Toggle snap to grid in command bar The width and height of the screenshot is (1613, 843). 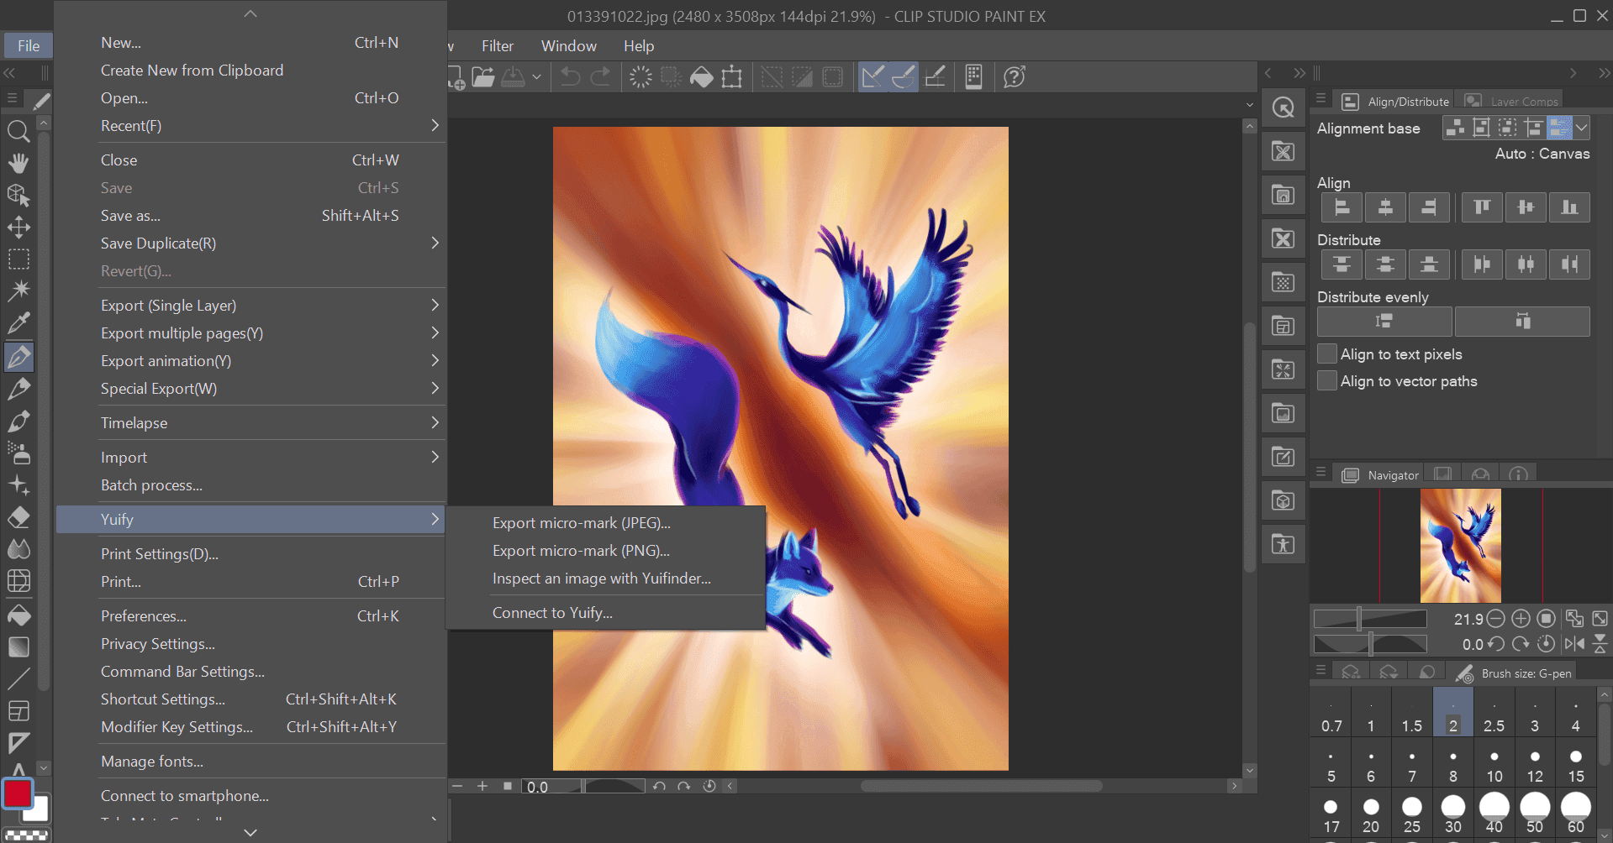tap(935, 77)
